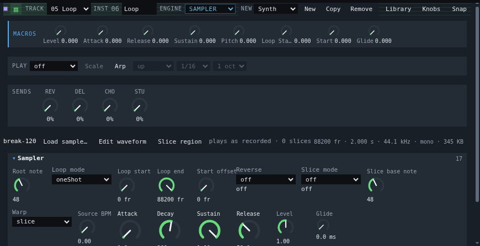This screenshot has width=480, height=246.
Task: Adjust the Attack macro knob
Action: tap(102, 31)
